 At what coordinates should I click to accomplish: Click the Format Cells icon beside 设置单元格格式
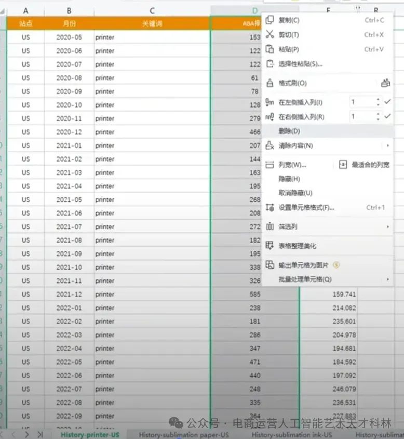click(270, 207)
